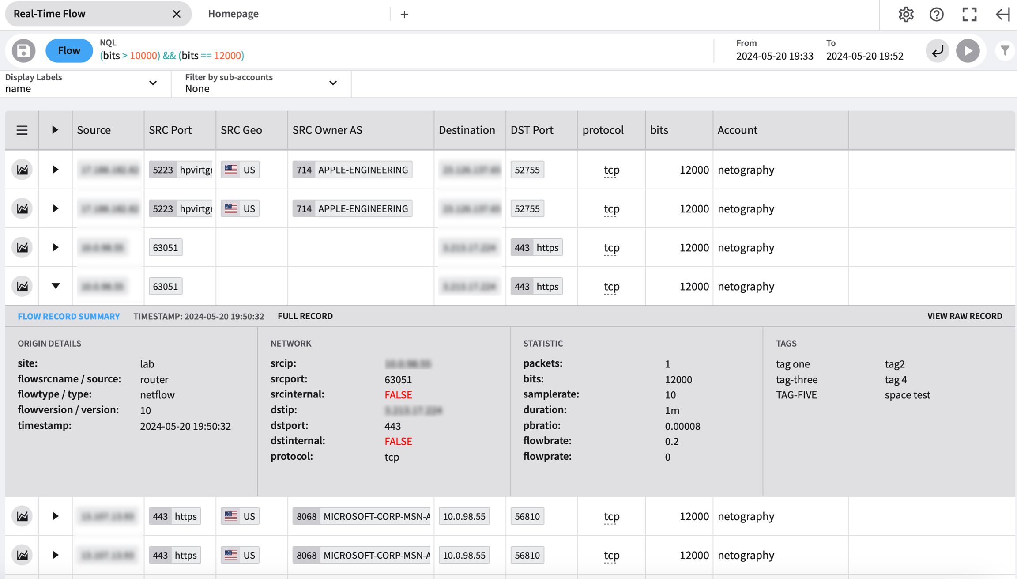This screenshot has height=579, width=1017.
Task: Click the save query disk icon
Action: (23, 51)
